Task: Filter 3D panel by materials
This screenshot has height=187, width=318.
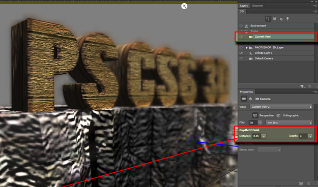Action: (281, 19)
